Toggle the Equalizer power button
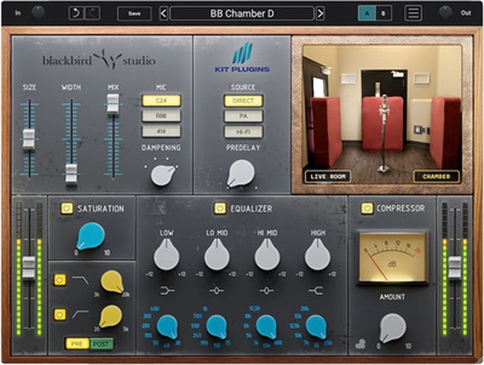 220,208
